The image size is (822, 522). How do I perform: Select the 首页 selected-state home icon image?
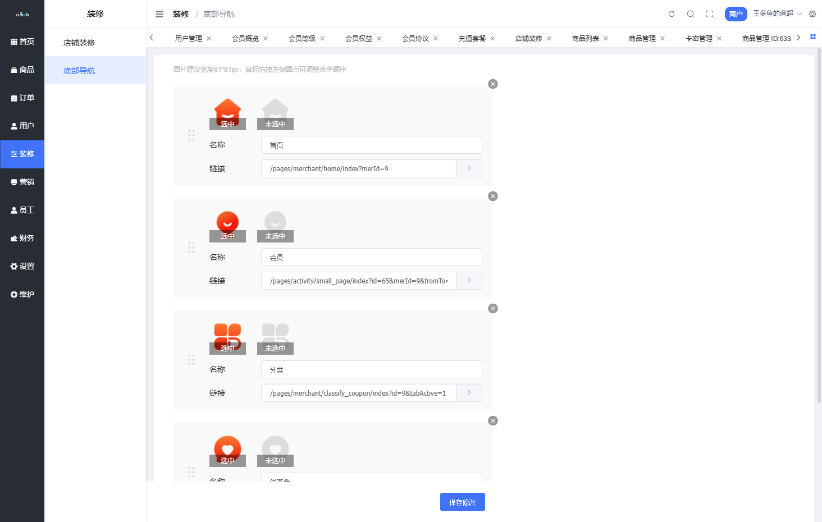(227, 113)
